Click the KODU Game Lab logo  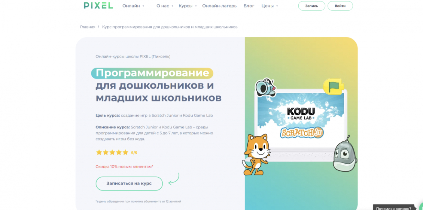tap(301, 114)
